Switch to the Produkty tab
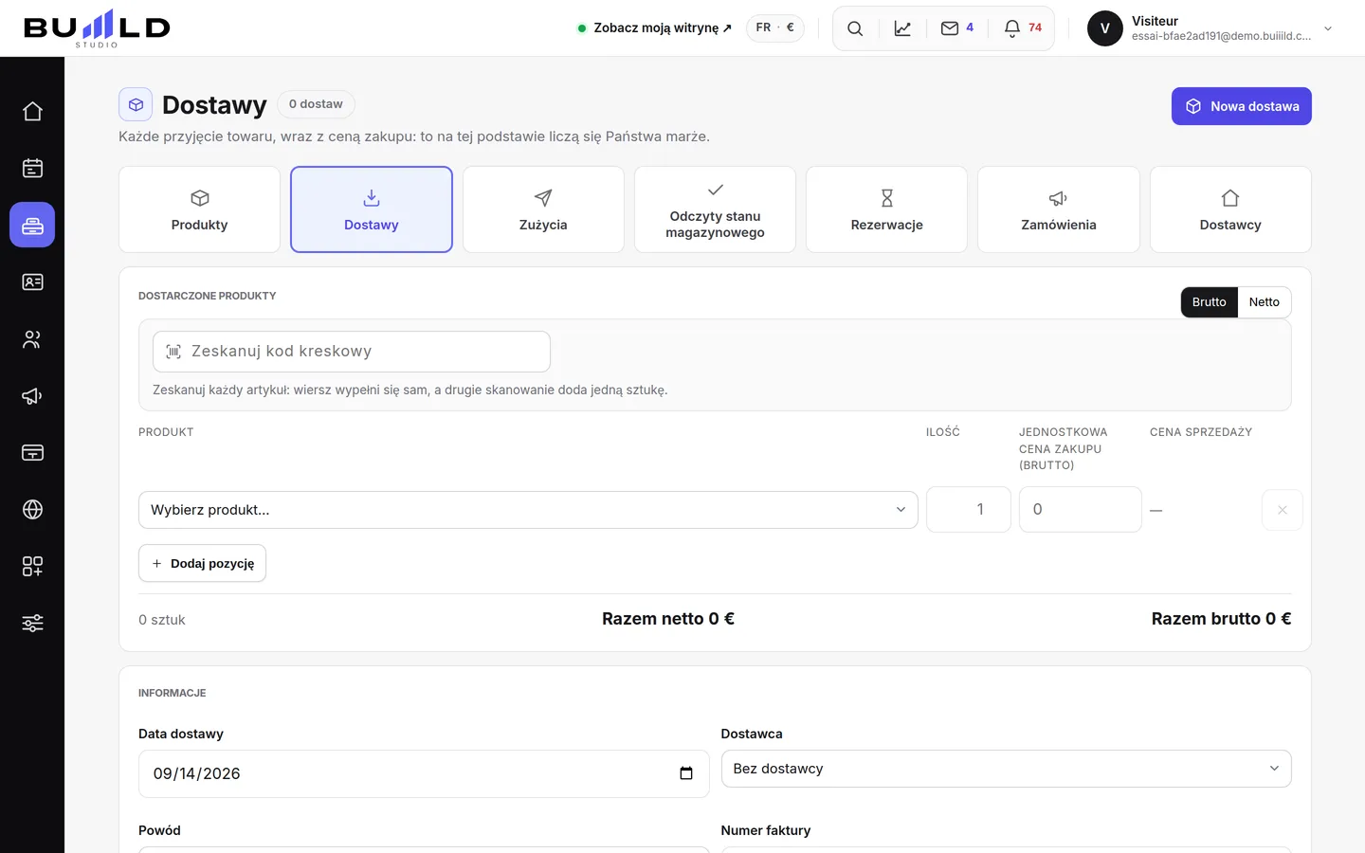The height and width of the screenshot is (853, 1365). tap(199, 209)
